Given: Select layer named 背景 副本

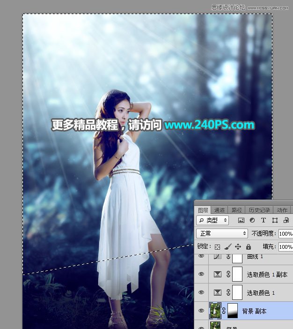Looking at the screenshot, I should (x=254, y=311).
